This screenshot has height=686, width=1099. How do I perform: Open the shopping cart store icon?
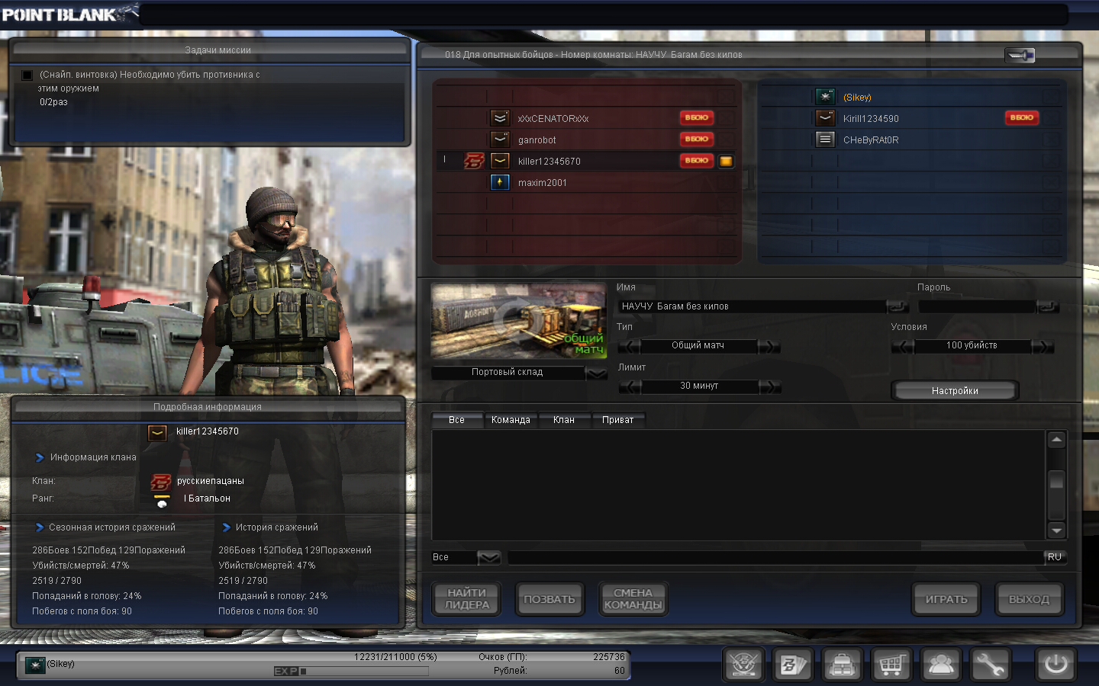891,665
